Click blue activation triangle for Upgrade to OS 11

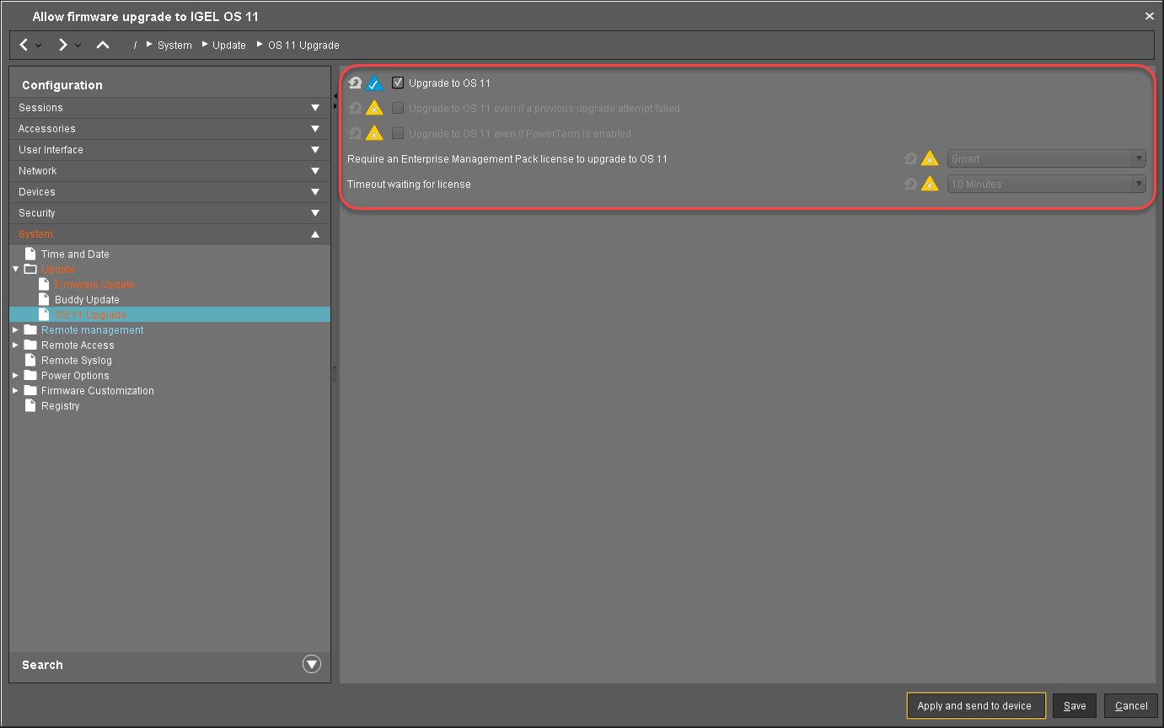coord(374,83)
